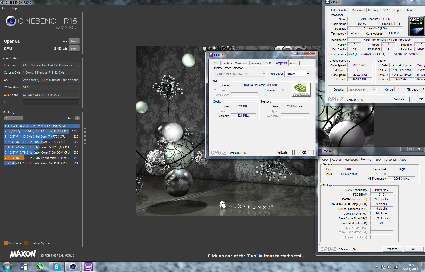Viewport: 425px width, 272px height.
Task: Open the Windows Start orb
Action: coord(7,267)
